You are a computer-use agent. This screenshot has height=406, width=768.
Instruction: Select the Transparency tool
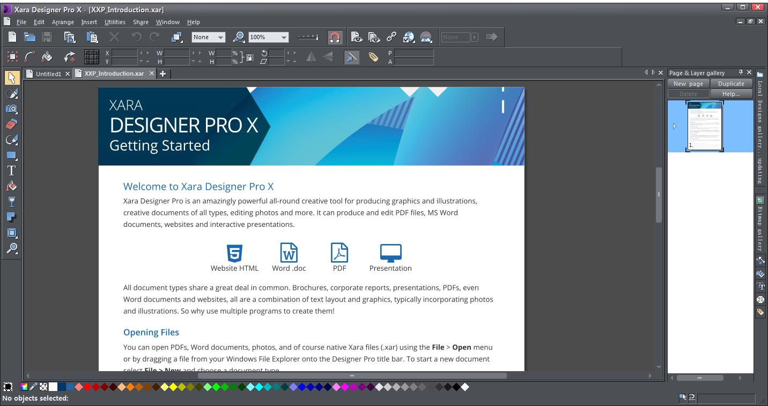click(11, 202)
